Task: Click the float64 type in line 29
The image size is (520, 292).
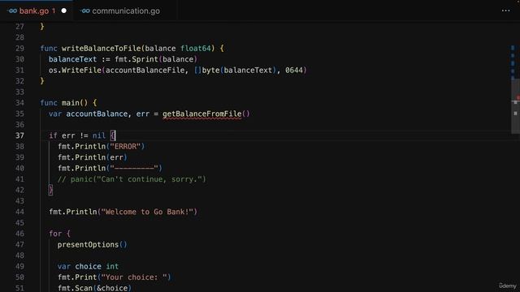Action: (196, 49)
